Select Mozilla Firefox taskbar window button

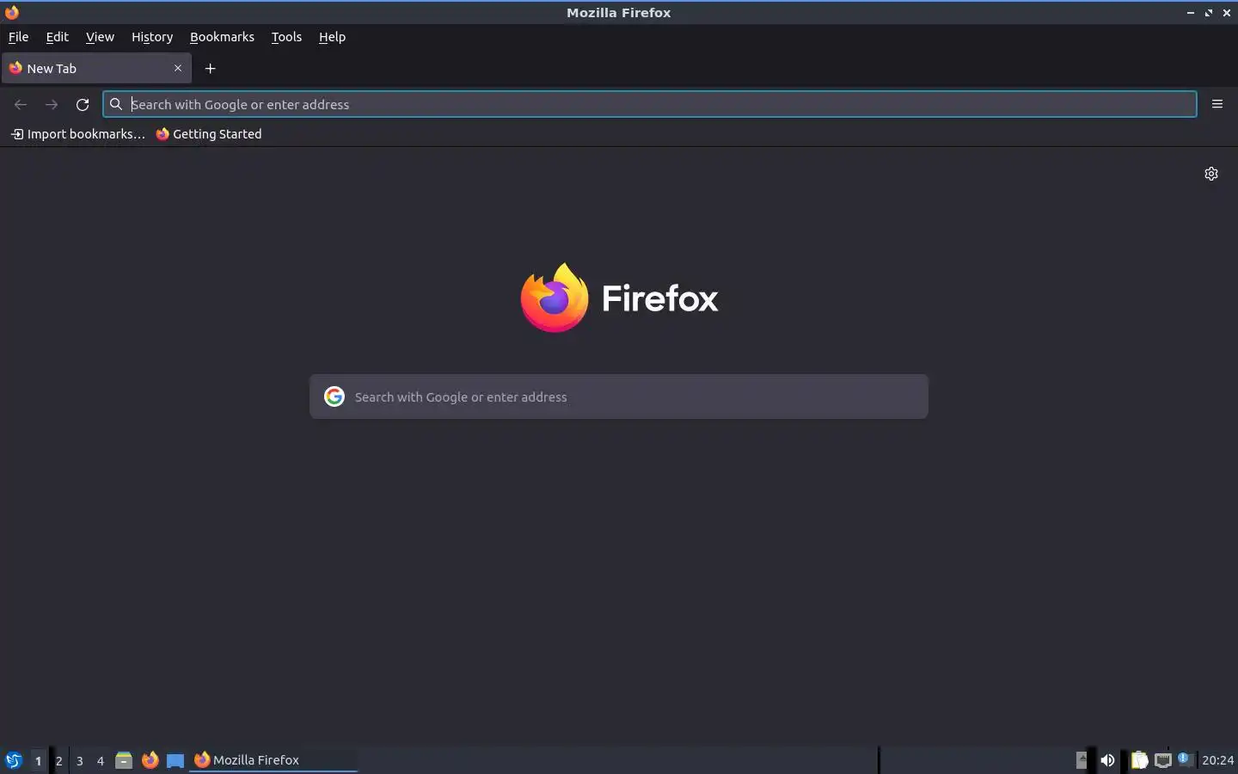[273, 760]
